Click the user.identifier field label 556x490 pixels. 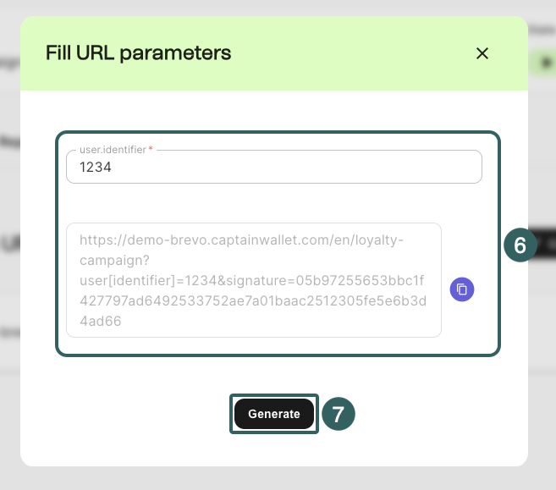[x=113, y=150]
